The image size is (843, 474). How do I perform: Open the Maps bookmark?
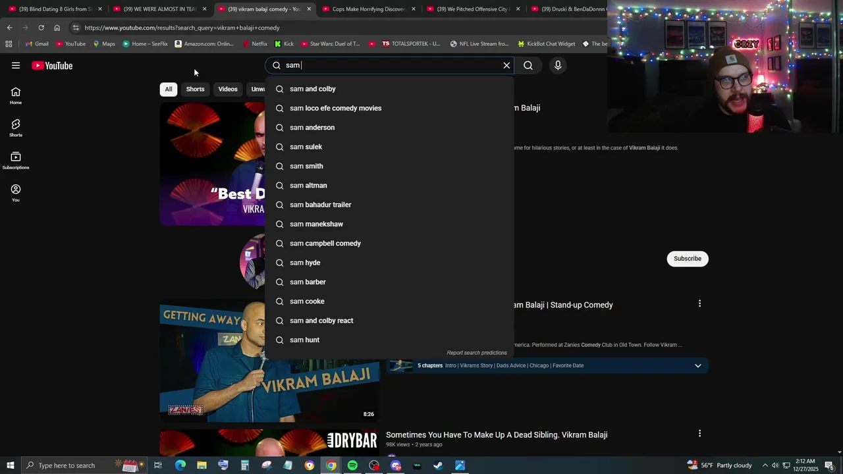coord(104,44)
